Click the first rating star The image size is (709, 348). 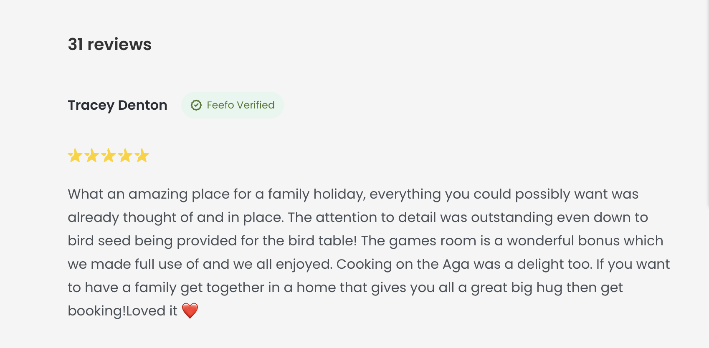(75, 156)
